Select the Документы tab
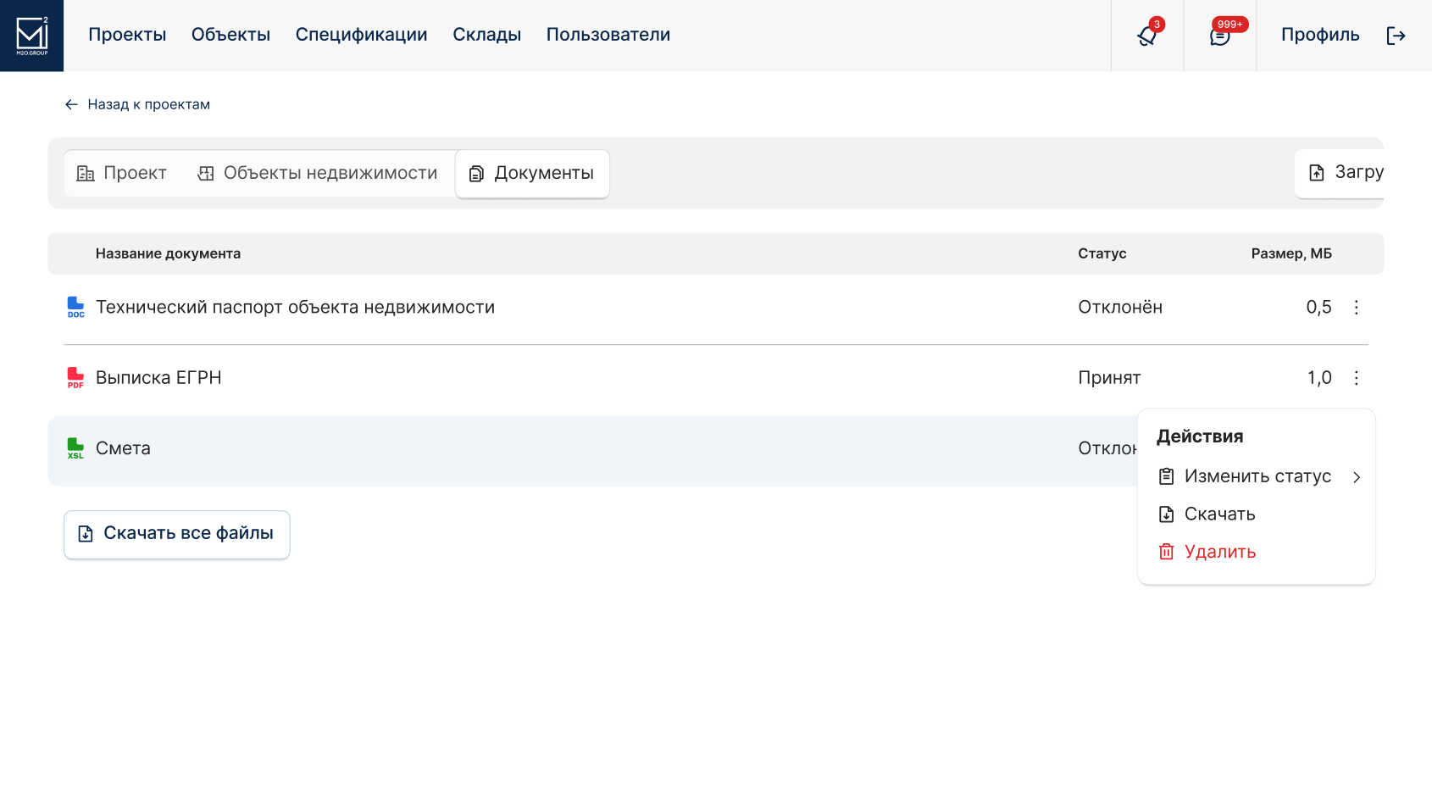1432x795 pixels. [x=532, y=174]
